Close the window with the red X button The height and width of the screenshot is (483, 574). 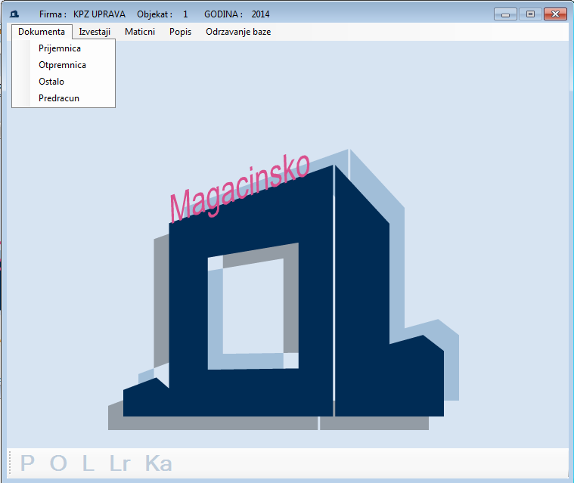(556, 14)
